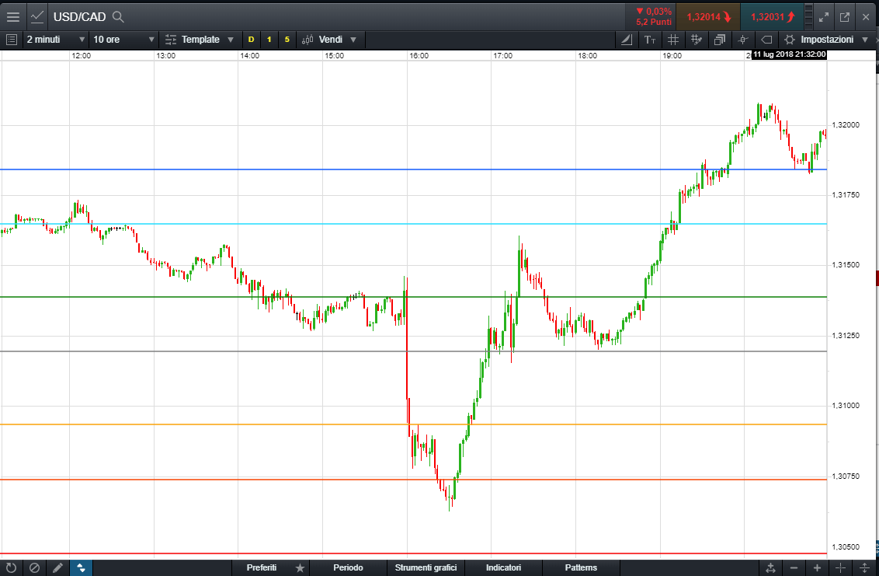
Task: Click the 16:00 time axis label
Action: tap(419, 56)
